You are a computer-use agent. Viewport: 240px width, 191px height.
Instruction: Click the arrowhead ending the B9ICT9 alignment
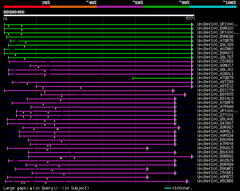tap(174, 91)
